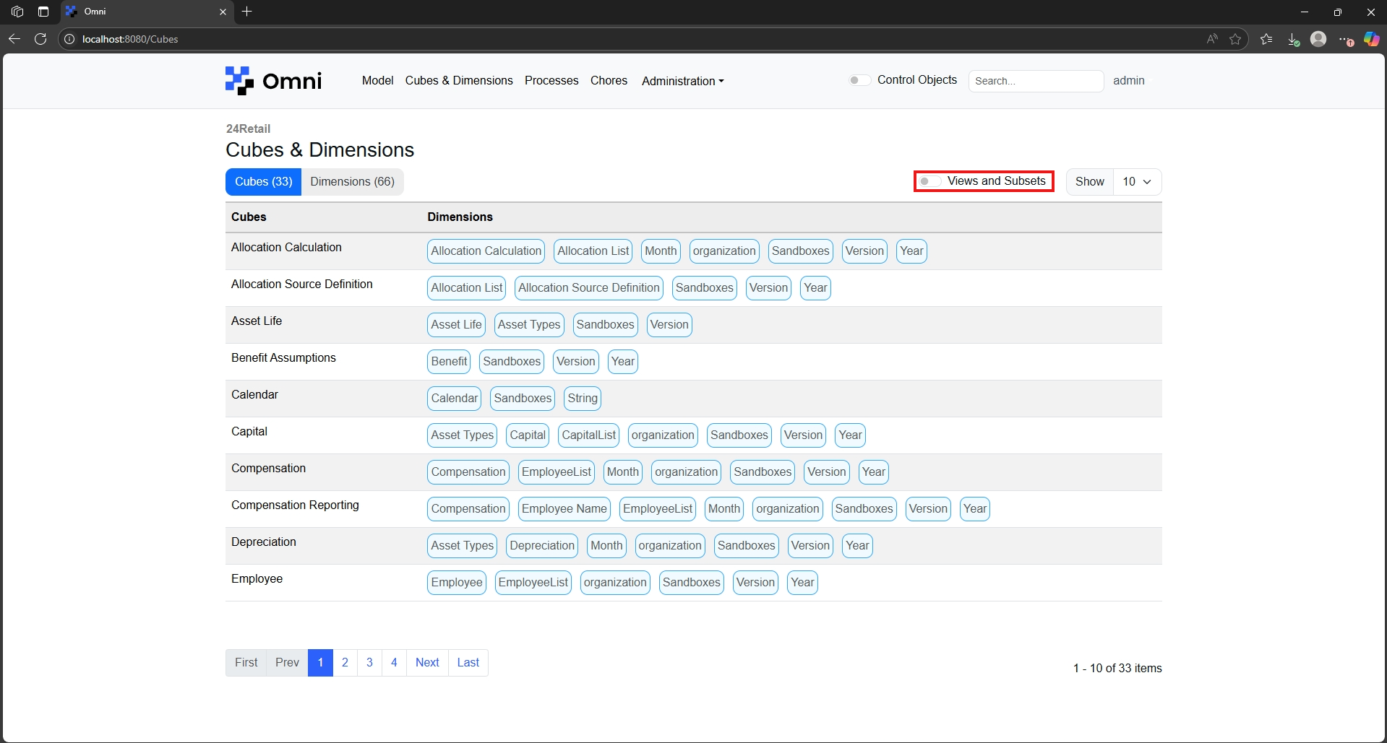Open the Processes menu item
The width and height of the screenshot is (1387, 743).
[x=551, y=80]
